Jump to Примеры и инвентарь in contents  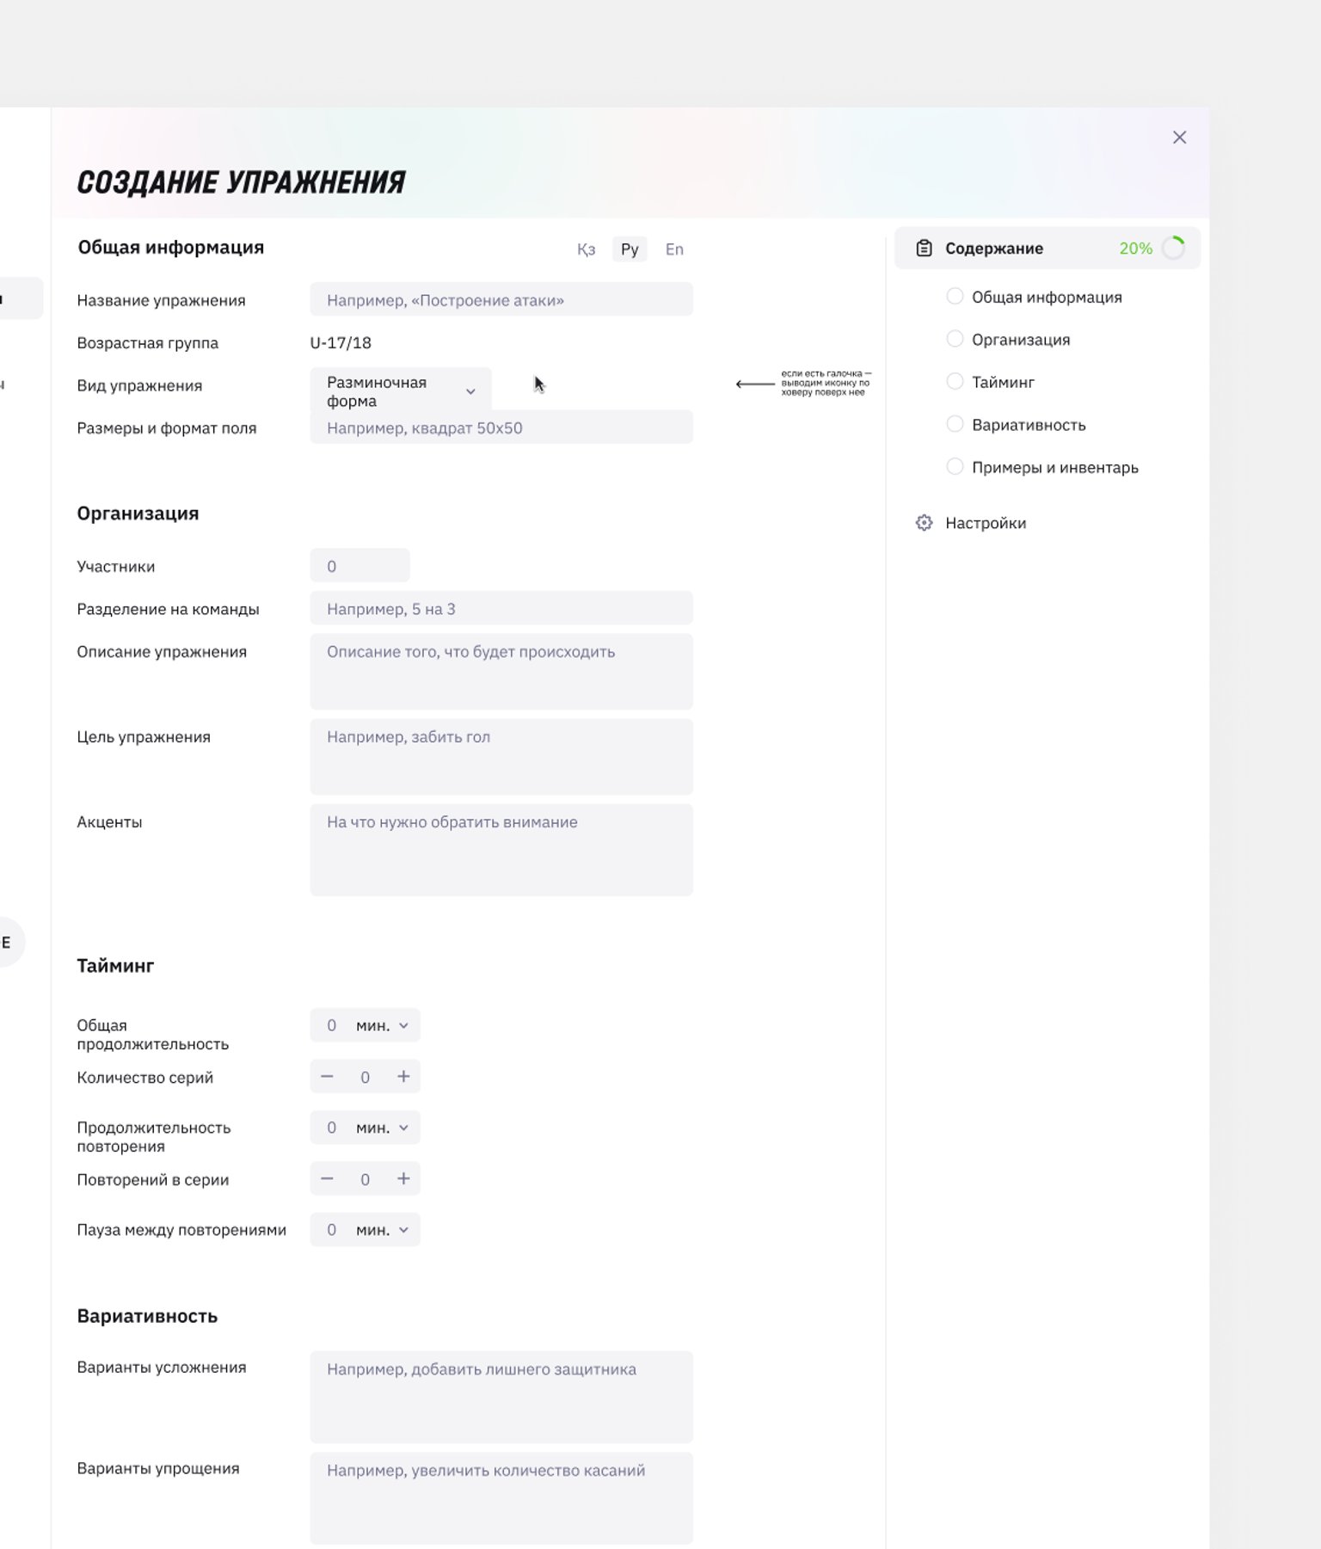(1054, 468)
